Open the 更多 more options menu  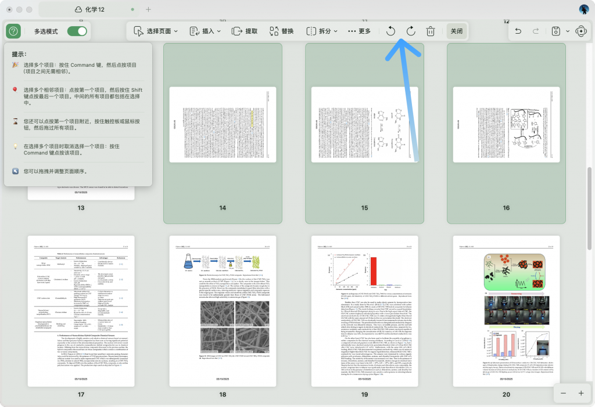(359, 31)
